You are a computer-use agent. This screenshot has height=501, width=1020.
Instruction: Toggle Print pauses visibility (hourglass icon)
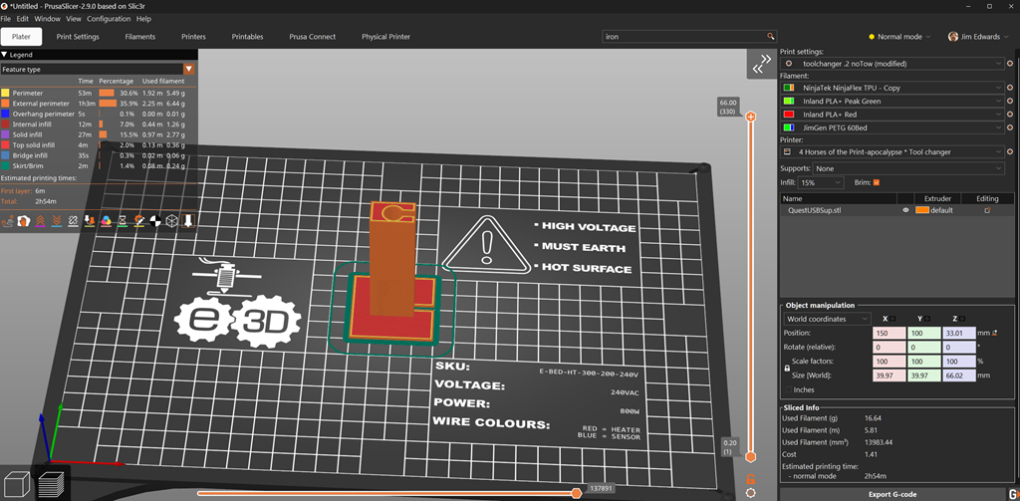pyautogui.click(x=123, y=221)
